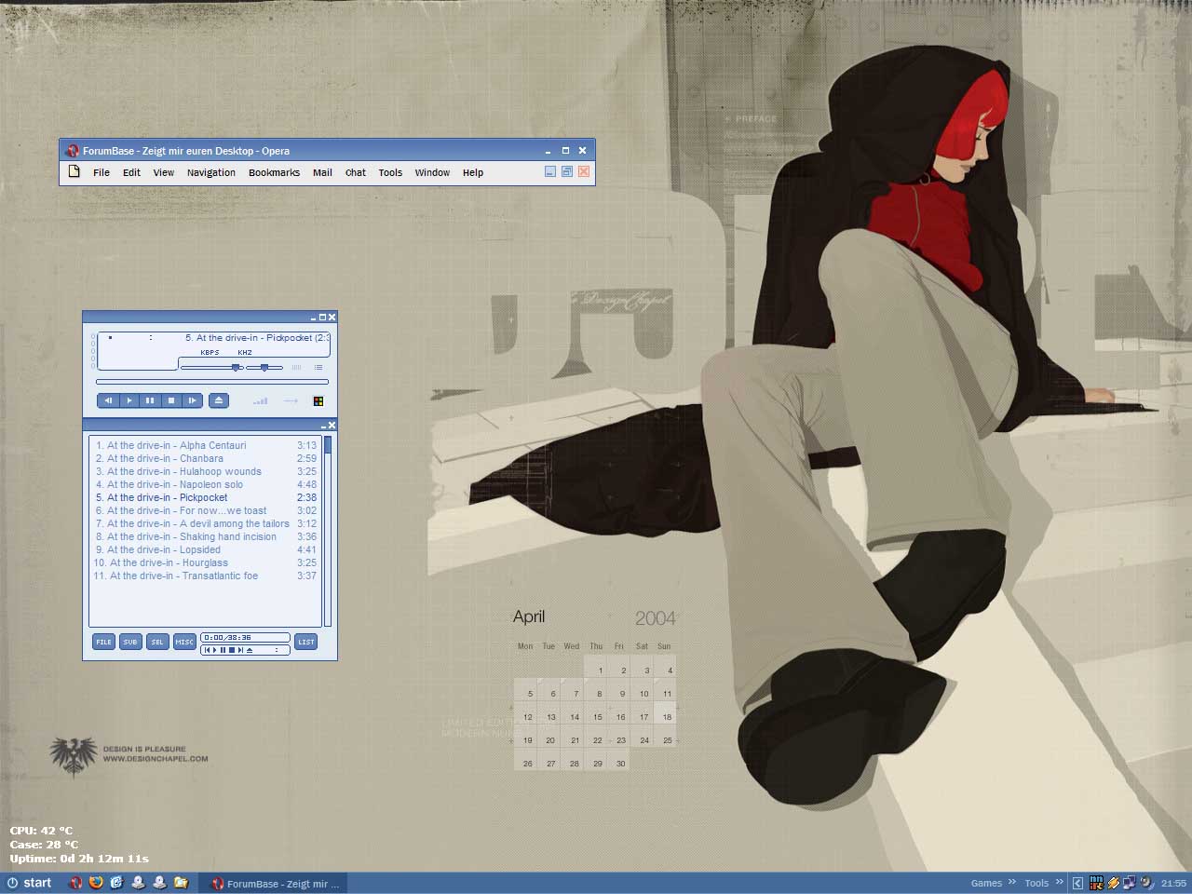
Task: Click the Winamp seek position bar
Action: (x=212, y=382)
